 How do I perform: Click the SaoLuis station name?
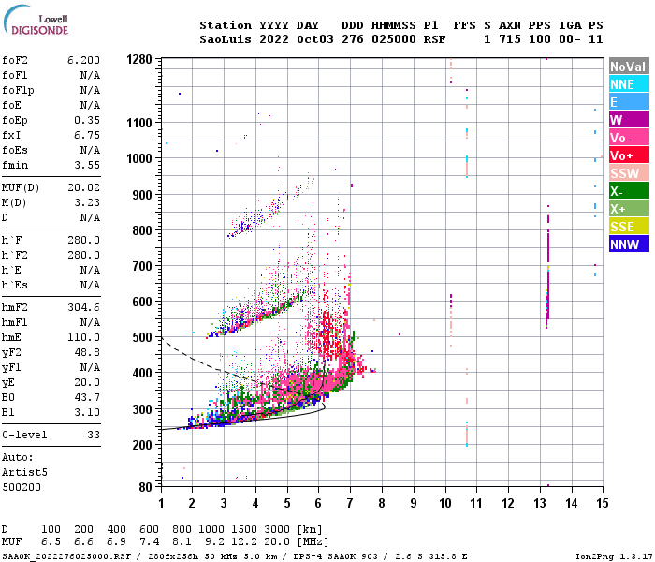tap(226, 39)
